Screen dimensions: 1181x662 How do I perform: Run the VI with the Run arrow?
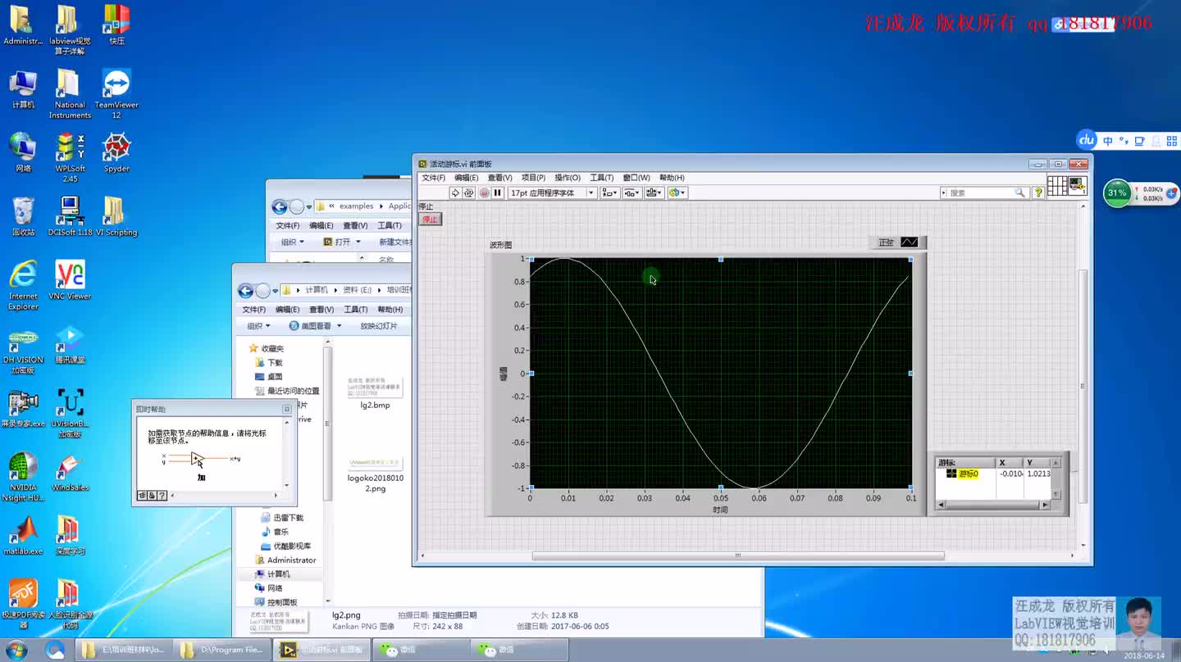tap(455, 193)
